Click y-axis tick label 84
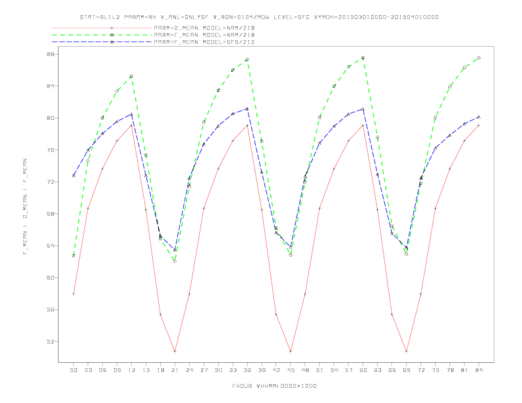This screenshot has height=403, width=522. [x=51, y=86]
